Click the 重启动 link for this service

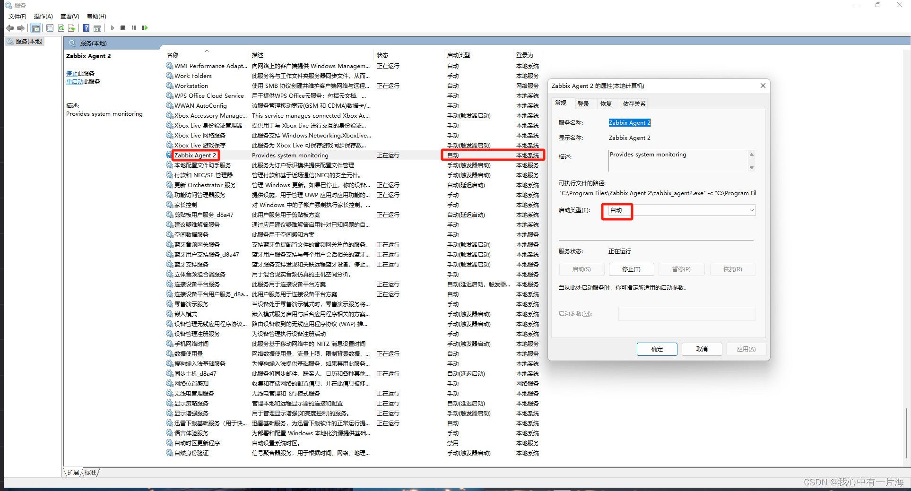click(x=75, y=82)
